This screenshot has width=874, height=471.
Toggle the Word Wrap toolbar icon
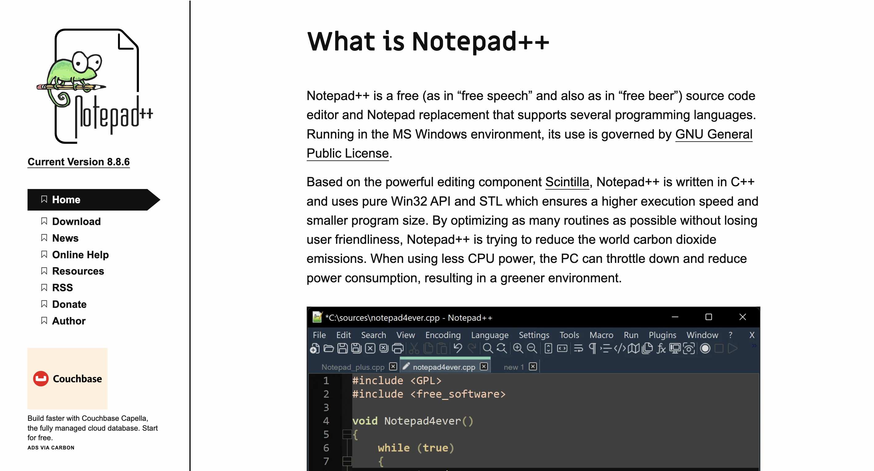(x=578, y=348)
